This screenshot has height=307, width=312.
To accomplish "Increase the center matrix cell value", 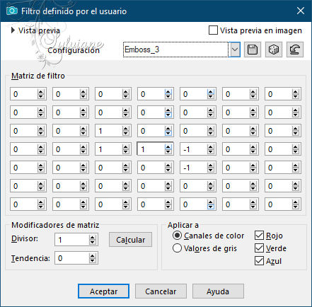I will click(x=168, y=147).
